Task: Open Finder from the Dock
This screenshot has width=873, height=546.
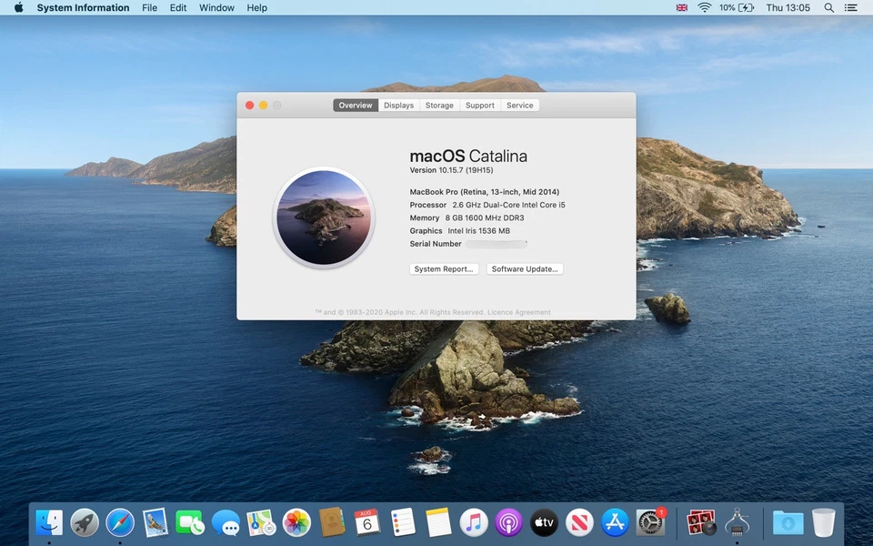Action: point(49,523)
